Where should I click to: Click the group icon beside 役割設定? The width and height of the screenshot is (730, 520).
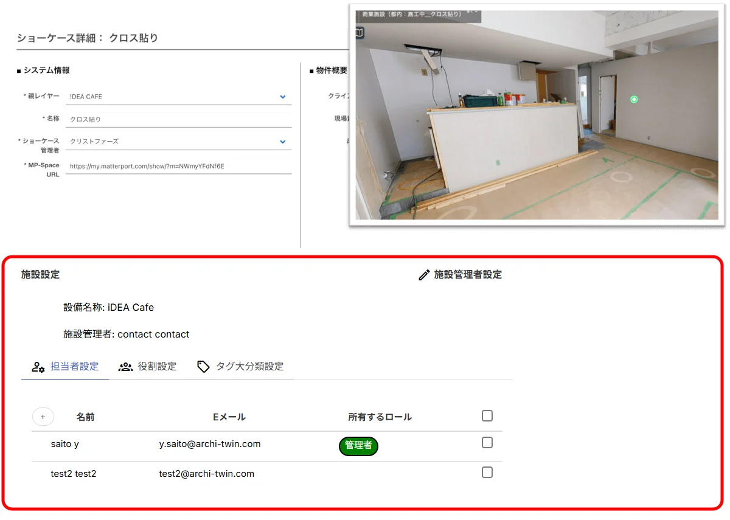(125, 366)
